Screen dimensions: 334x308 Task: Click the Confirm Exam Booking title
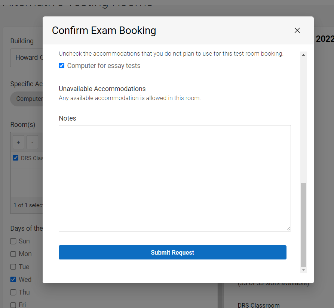pos(104,30)
